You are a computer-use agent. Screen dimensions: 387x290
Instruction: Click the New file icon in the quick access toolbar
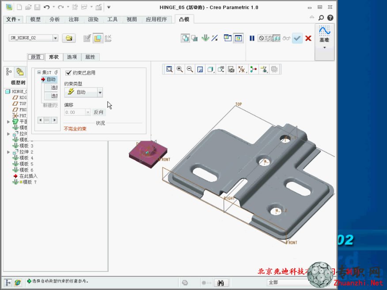19,7
